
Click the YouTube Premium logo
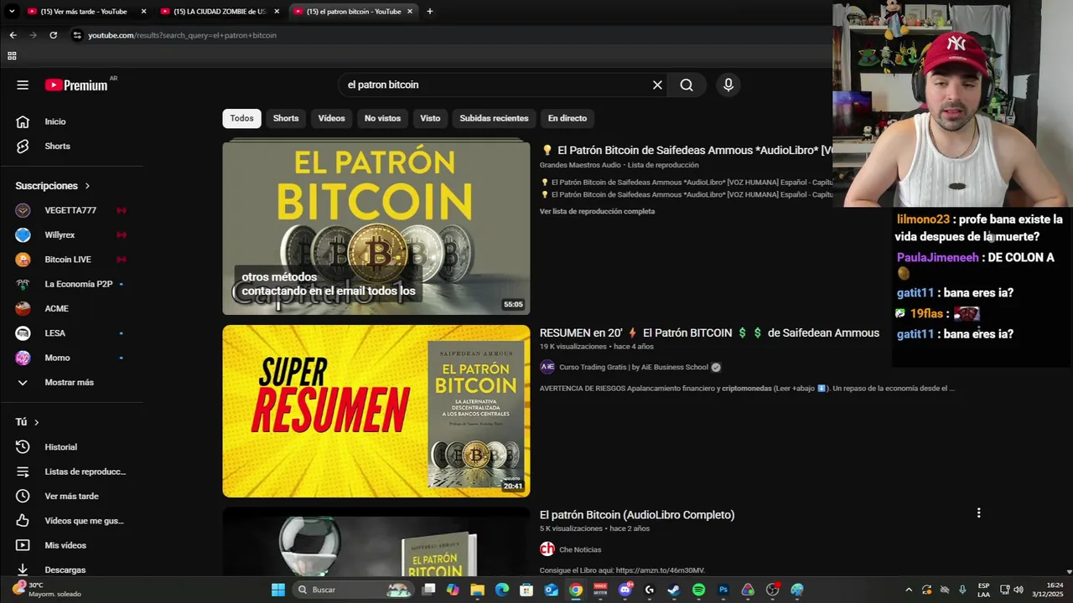tap(76, 85)
